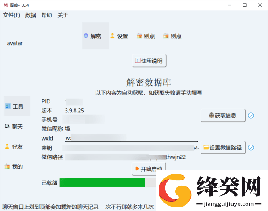Select the 解密 tab
The image size is (268, 211).
tap(96, 36)
